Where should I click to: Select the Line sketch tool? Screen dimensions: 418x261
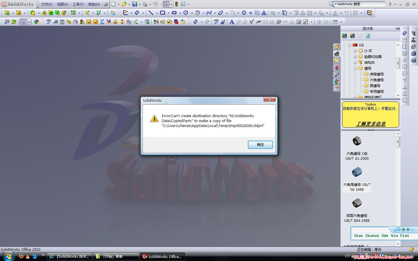point(151,13)
